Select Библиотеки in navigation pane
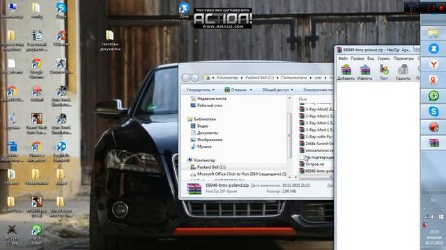The height and width of the screenshot is (250, 446). [x=201, y=119]
